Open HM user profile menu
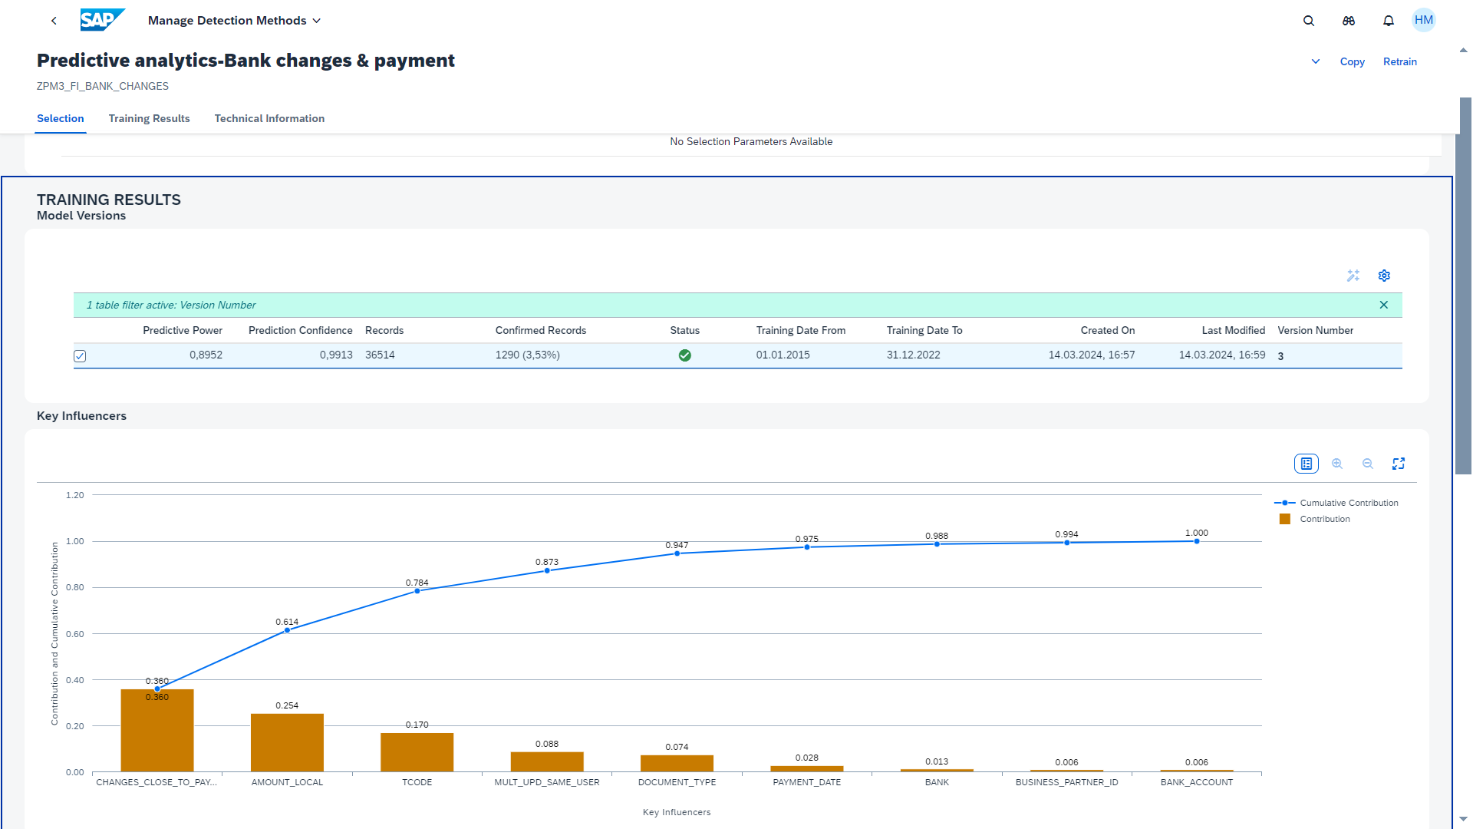The height and width of the screenshot is (829, 1473). click(1424, 21)
